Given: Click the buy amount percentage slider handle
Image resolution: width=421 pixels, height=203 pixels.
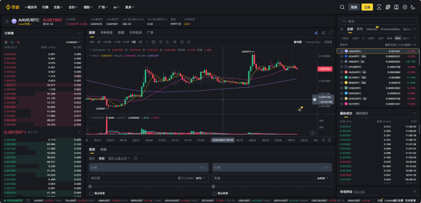Looking at the screenshot, I should 90,186.
